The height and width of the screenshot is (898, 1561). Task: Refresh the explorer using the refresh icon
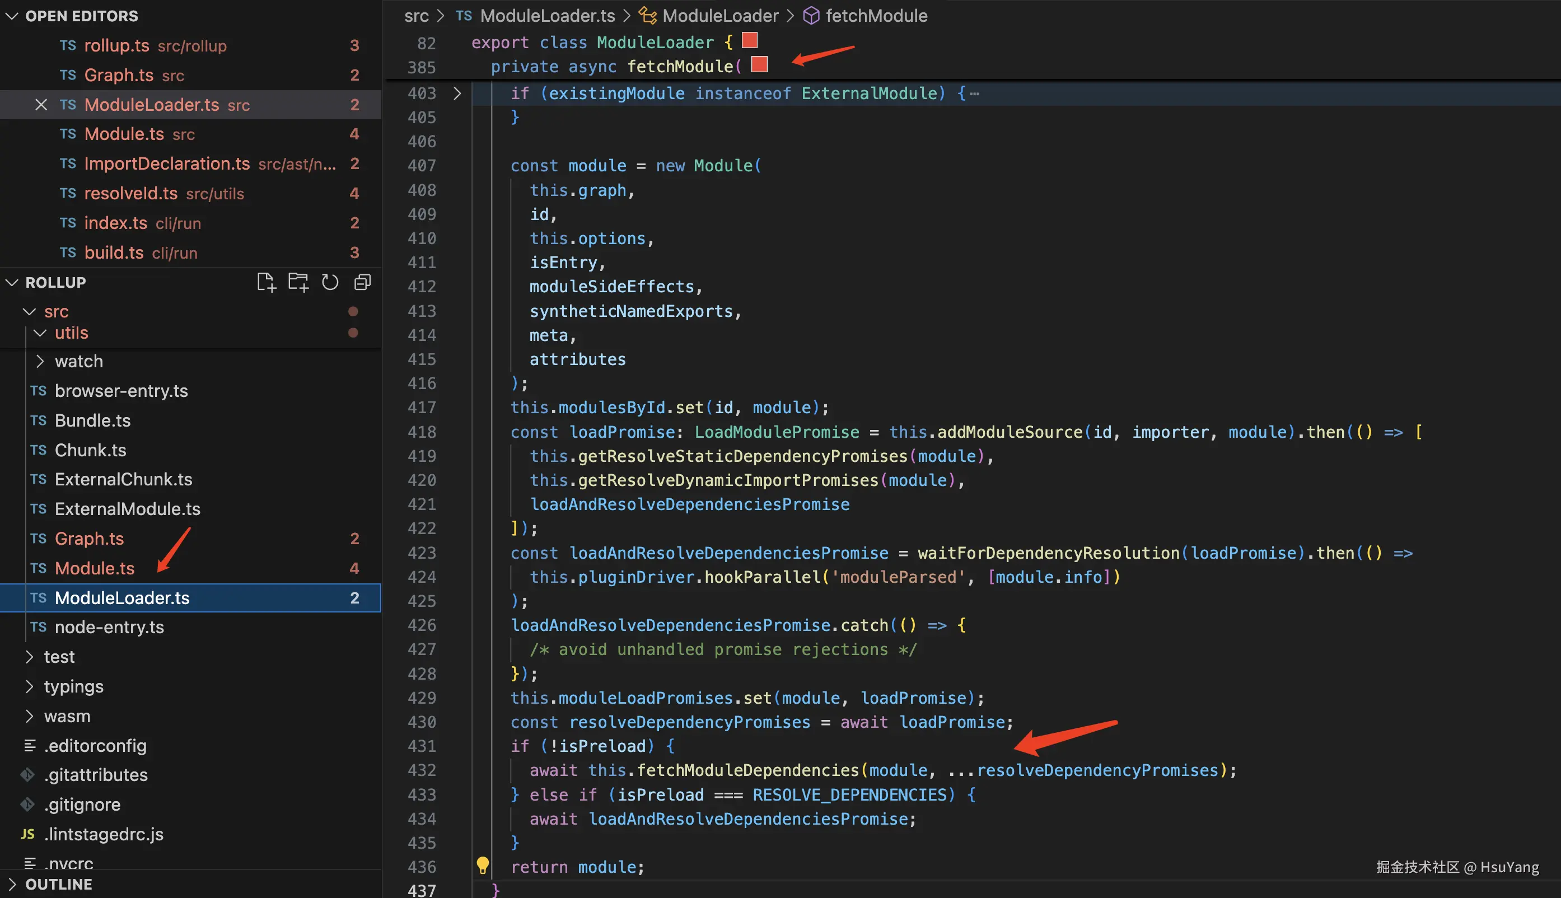(x=330, y=283)
